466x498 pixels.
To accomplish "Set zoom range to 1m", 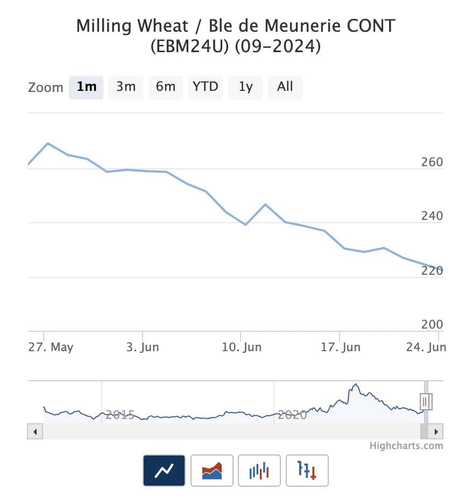I will coord(86,87).
